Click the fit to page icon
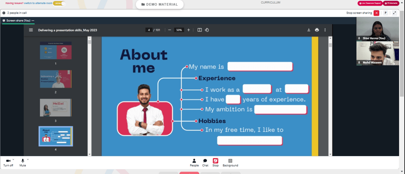This screenshot has width=405, height=174. click(199, 30)
